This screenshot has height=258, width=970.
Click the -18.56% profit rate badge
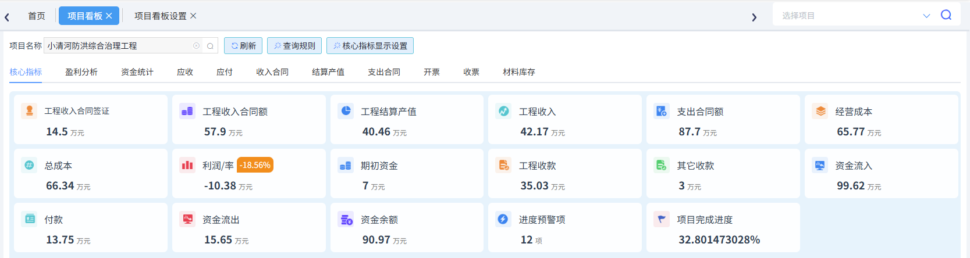[x=255, y=165]
